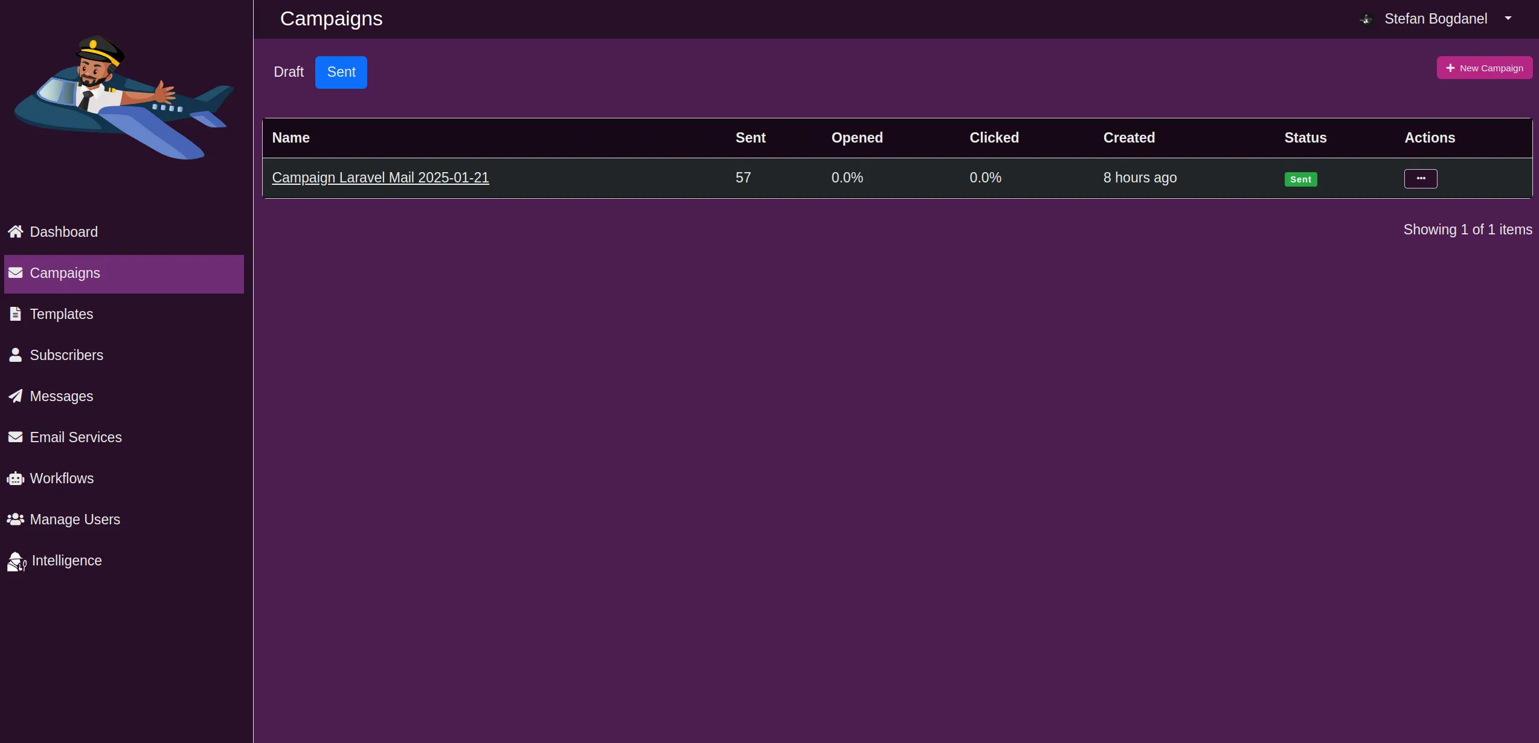Click the pilot airplane logo

pos(124,98)
